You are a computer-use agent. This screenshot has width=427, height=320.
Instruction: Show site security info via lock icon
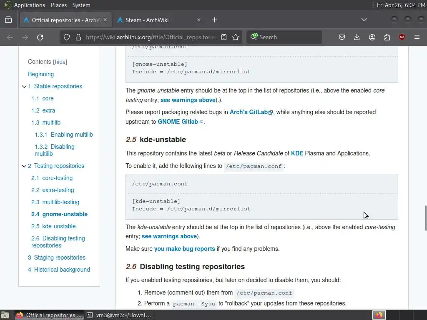(78, 37)
